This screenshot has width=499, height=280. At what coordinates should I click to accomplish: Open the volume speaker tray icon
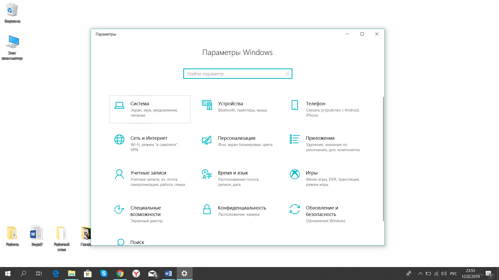pos(444,274)
